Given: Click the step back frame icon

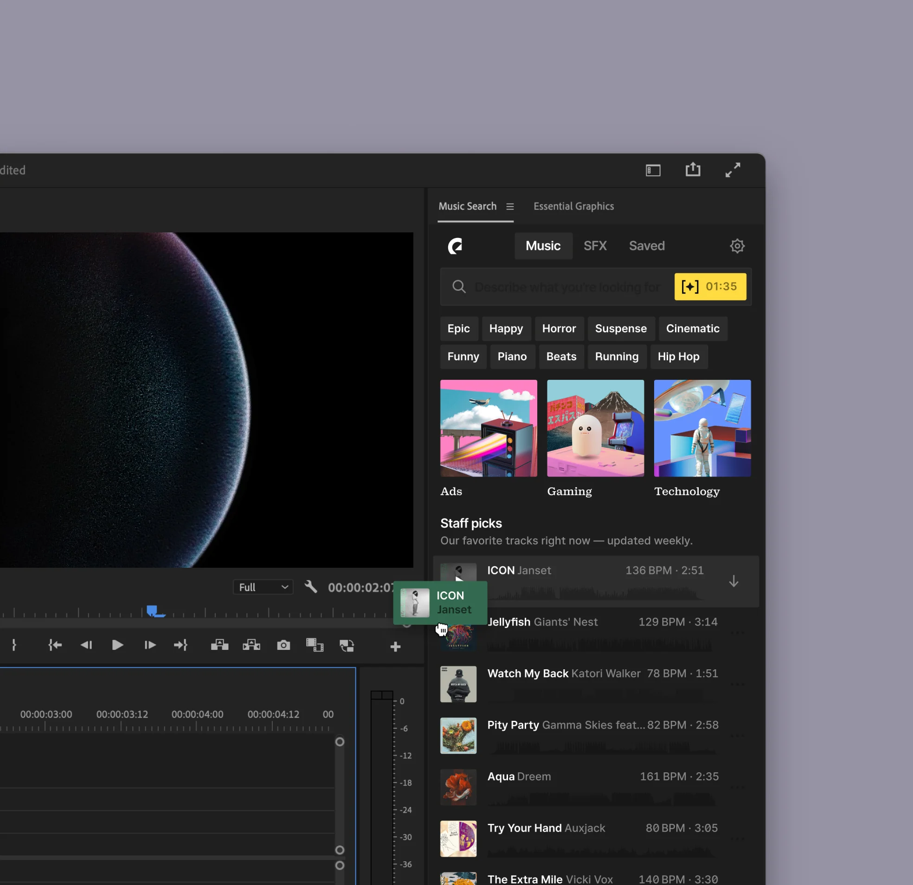Looking at the screenshot, I should 85,644.
